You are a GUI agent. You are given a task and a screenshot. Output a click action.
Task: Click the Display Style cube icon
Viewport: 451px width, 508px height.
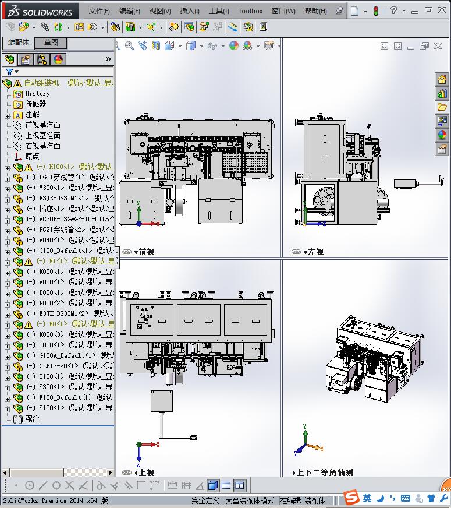(191, 45)
